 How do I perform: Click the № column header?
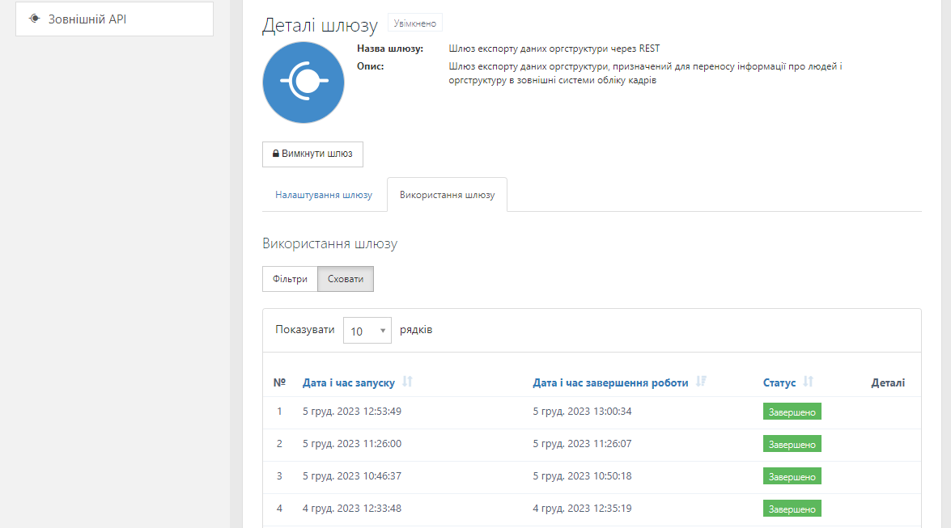coord(279,382)
